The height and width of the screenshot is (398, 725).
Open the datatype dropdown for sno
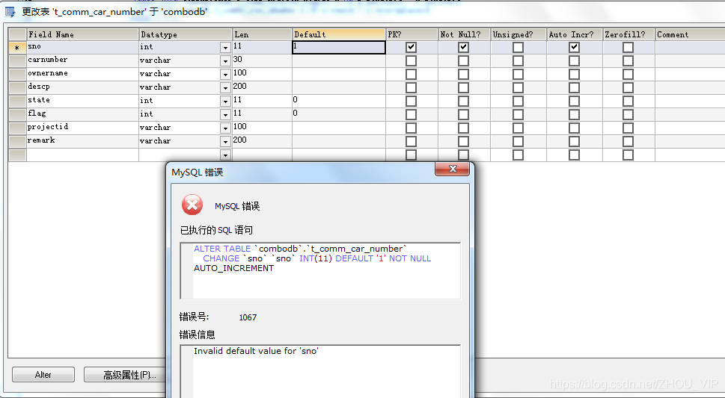click(225, 48)
